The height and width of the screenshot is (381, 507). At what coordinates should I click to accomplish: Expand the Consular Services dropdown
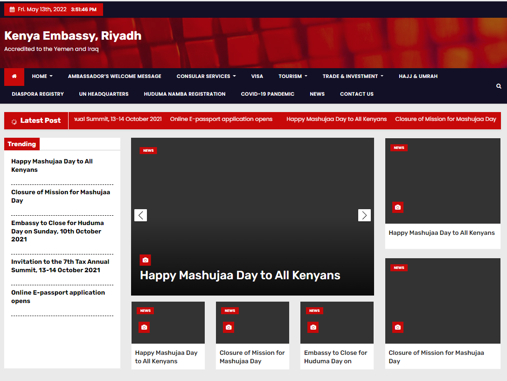pyautogui.click(x=206, y=77)
